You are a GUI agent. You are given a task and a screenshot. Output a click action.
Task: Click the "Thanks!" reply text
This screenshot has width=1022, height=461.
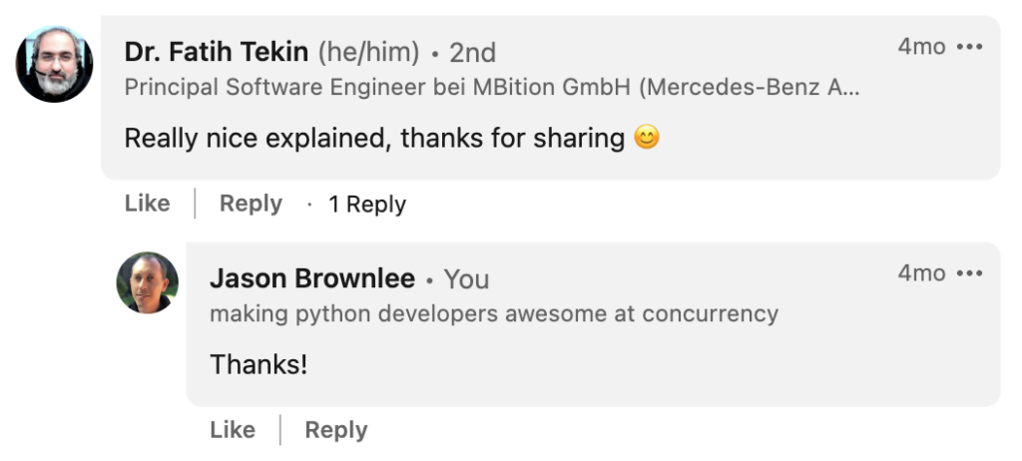(x=258, y=364)
